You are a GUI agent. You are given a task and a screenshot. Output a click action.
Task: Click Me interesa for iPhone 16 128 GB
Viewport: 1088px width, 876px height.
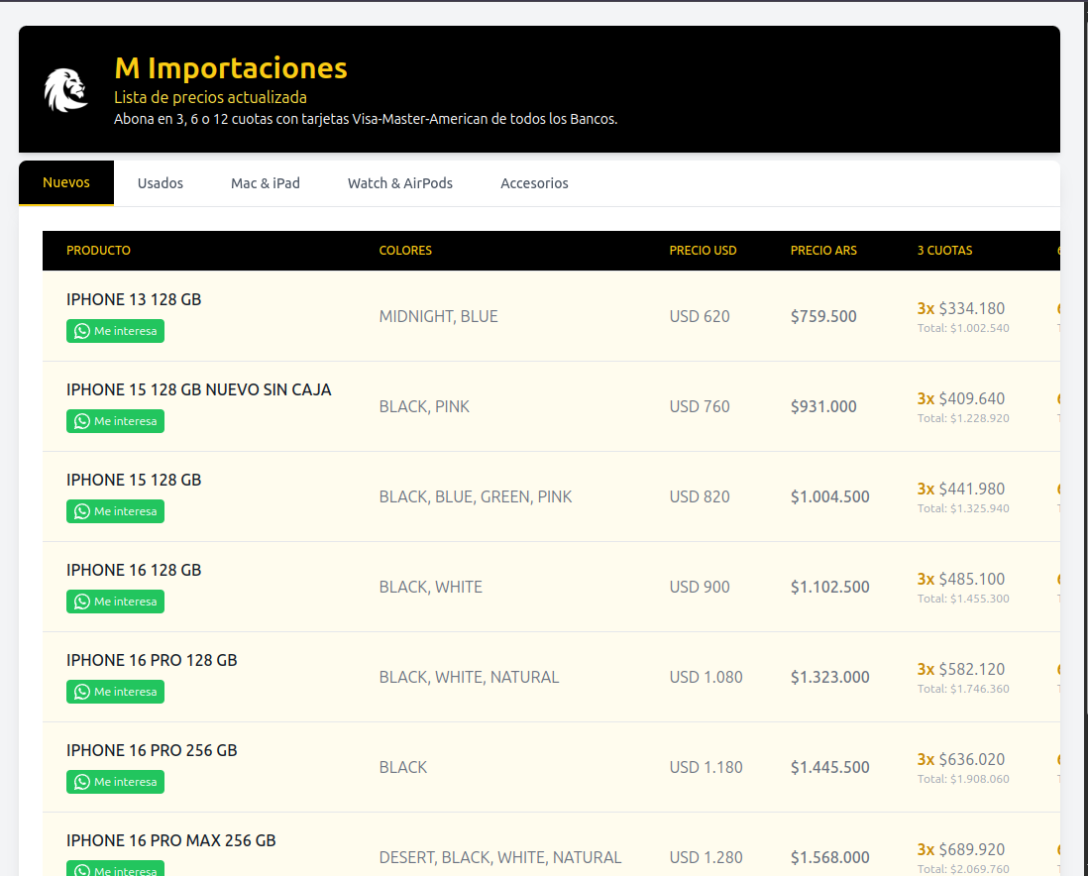115,602
